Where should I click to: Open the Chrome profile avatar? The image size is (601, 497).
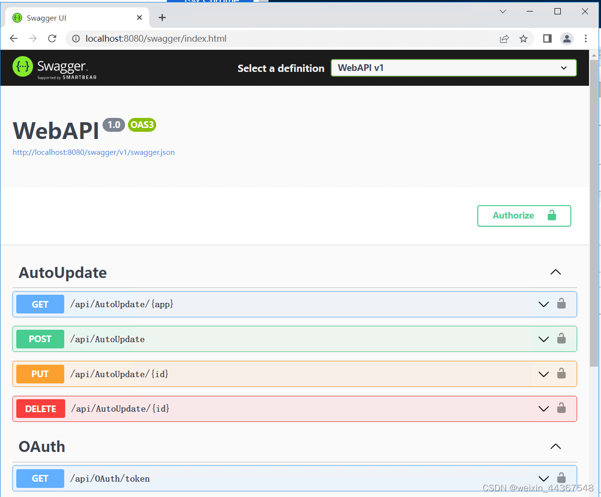tap(567, 39)
